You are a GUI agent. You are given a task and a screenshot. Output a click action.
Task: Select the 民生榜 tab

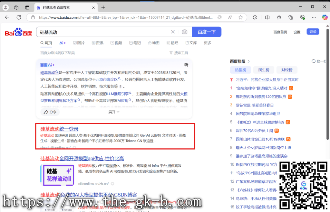pyautogui.click(x=264, y=70)
